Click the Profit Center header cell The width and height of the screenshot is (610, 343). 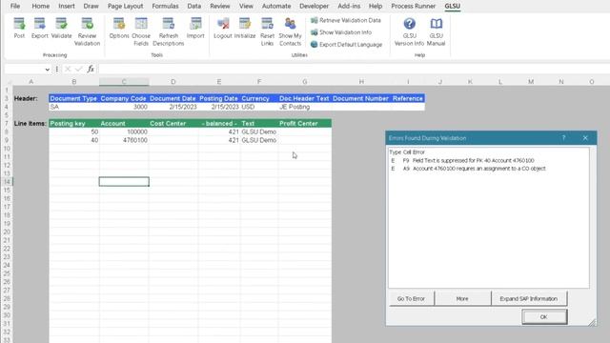click(305, 123)
